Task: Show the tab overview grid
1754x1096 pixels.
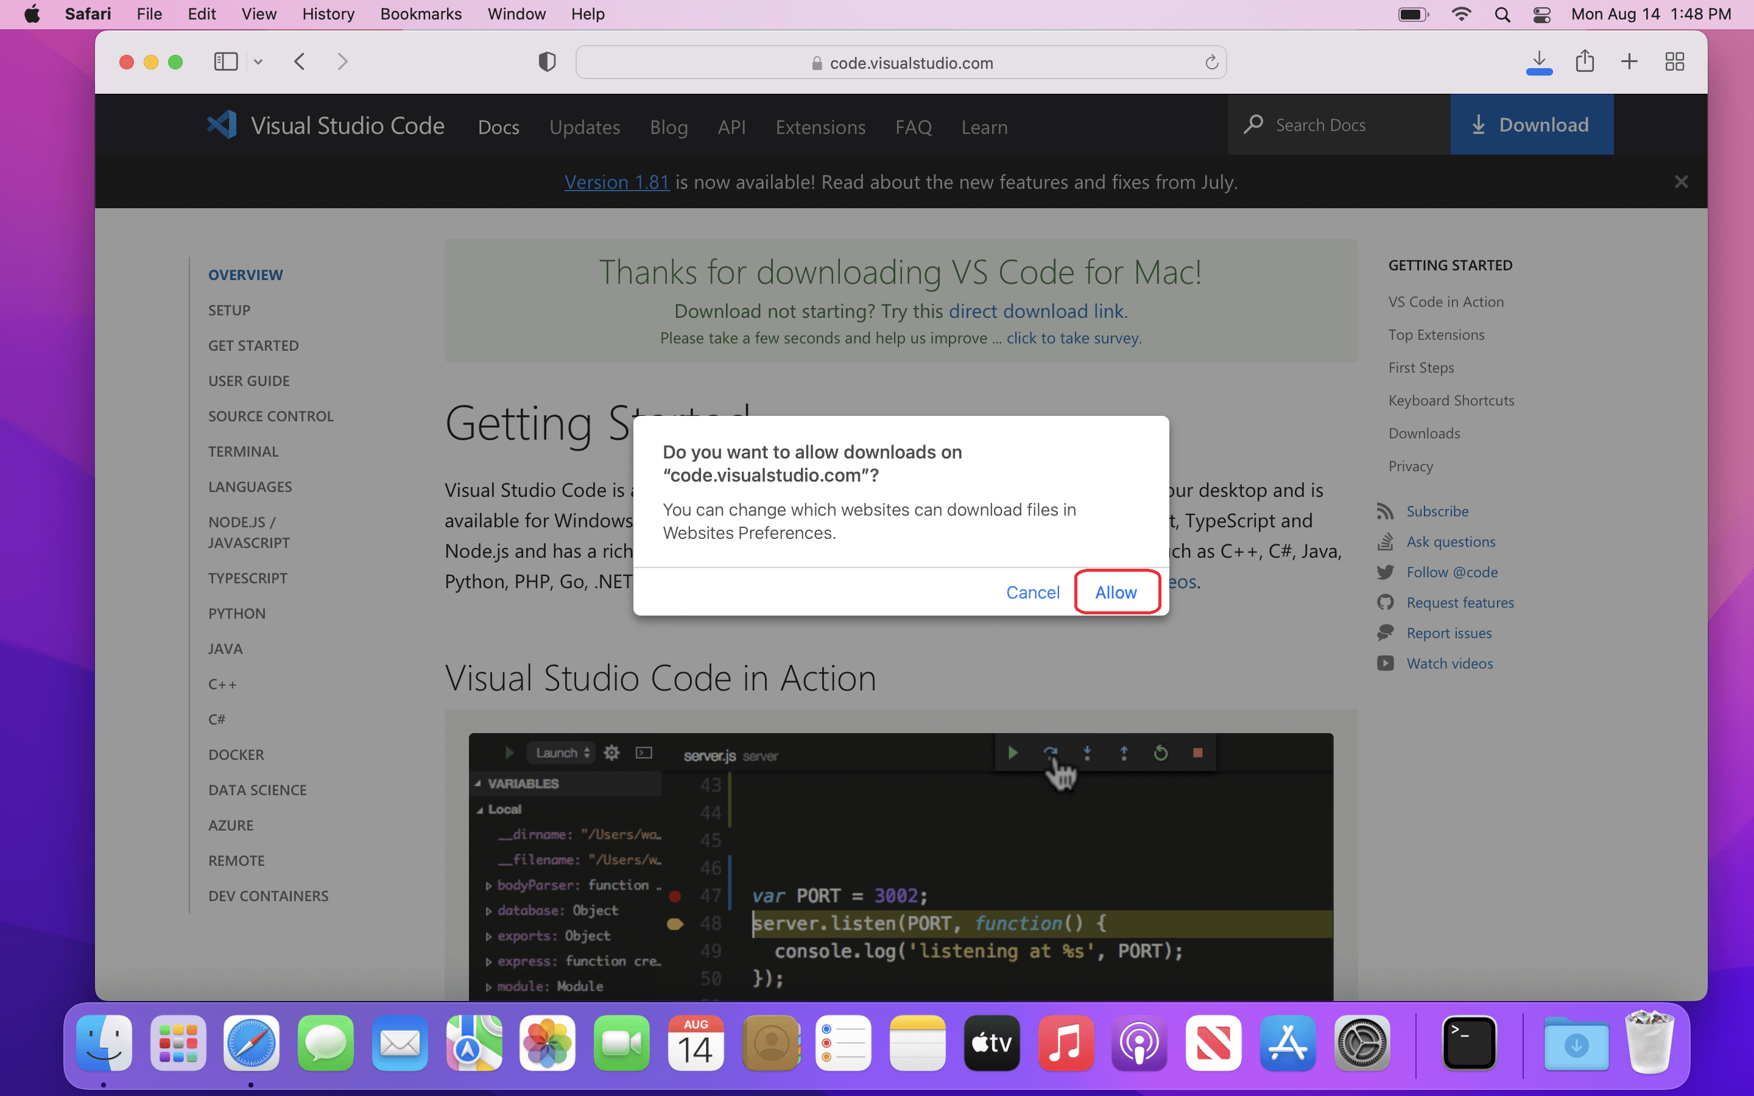Action: [1674, 61]
